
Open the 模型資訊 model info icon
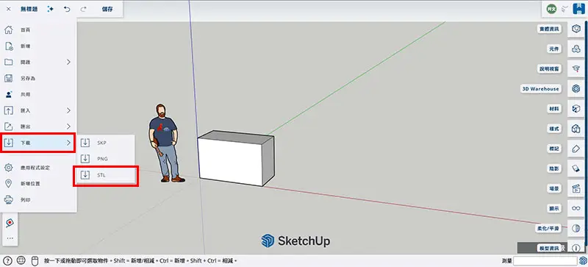576,248
